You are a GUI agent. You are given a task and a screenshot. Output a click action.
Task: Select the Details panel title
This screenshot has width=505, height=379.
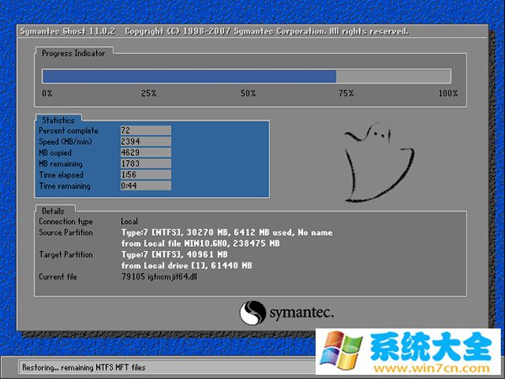[53, 211]
